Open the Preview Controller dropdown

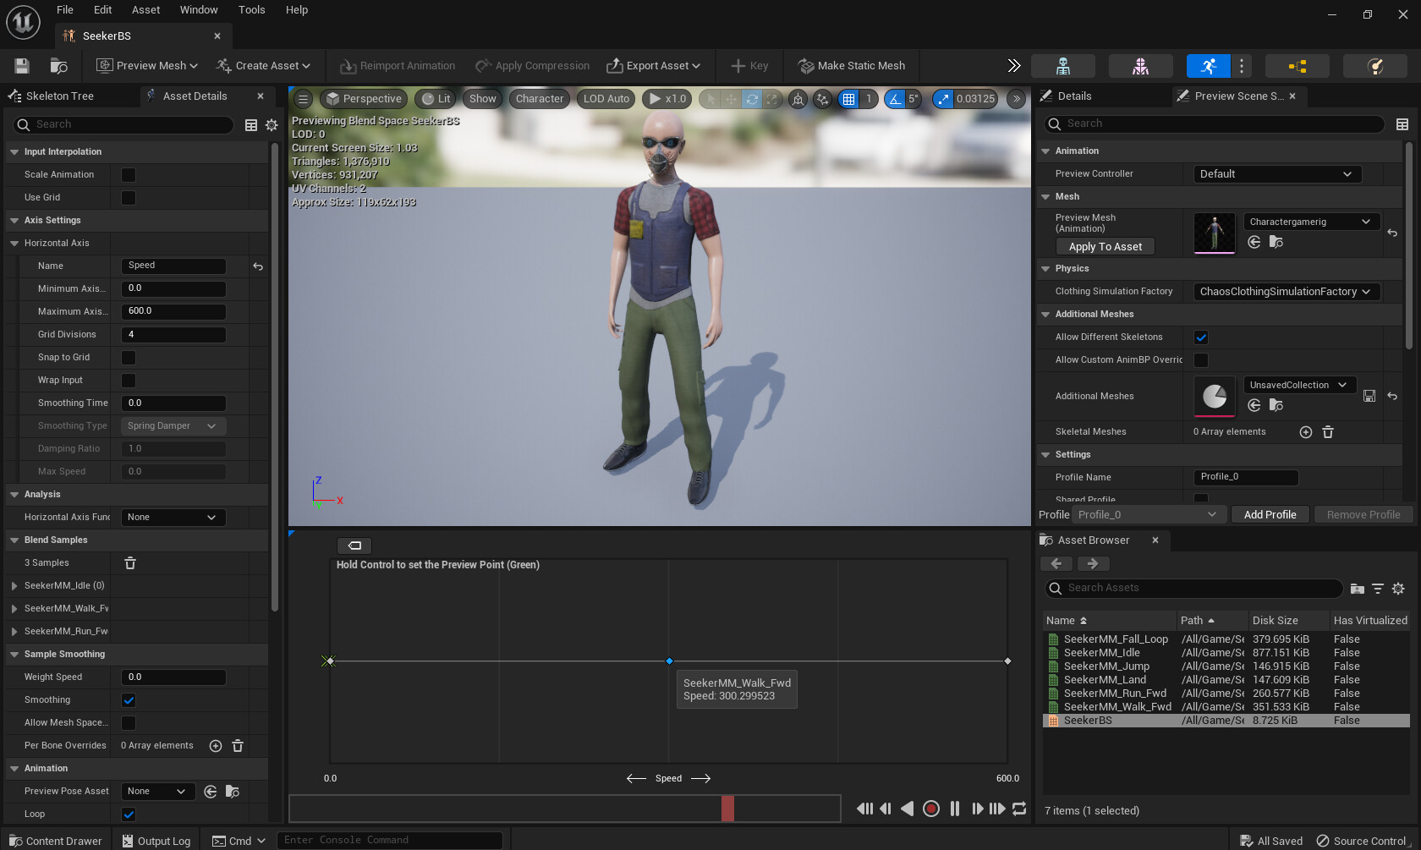click(1276, 174)
